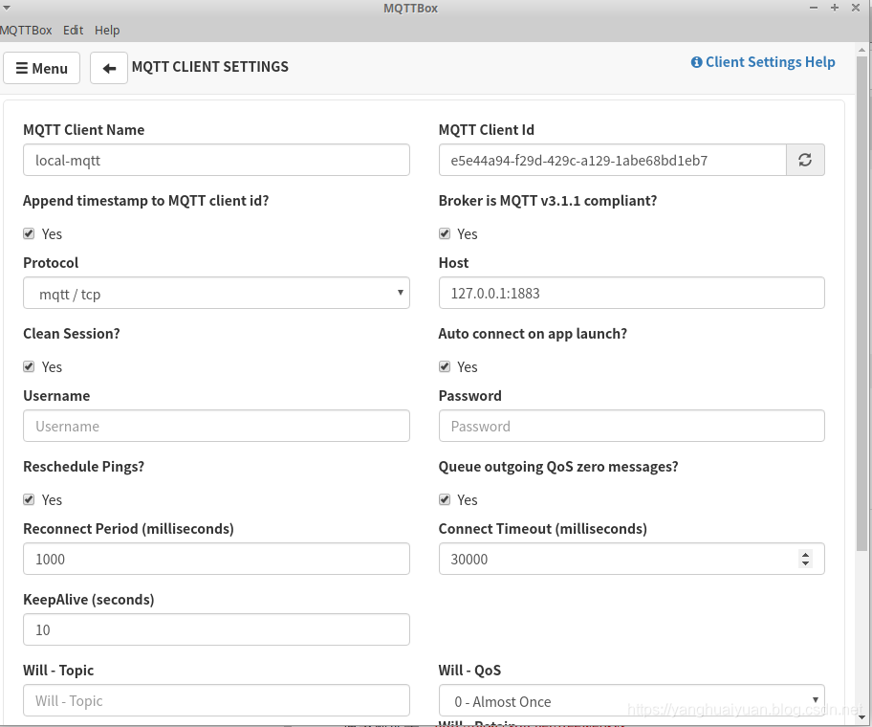Viewport: 872px width, 727px height.
Task: Toggle Clean Session checkbox
Action: click(29, 366)
